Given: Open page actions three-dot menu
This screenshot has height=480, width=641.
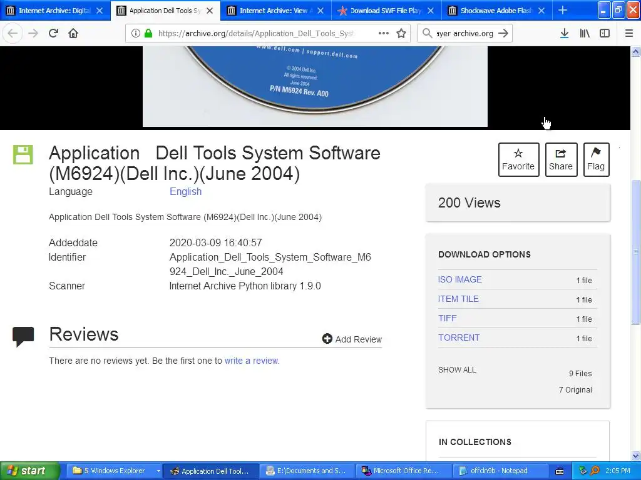Looking at the screenshot, I should click(384, 33).
